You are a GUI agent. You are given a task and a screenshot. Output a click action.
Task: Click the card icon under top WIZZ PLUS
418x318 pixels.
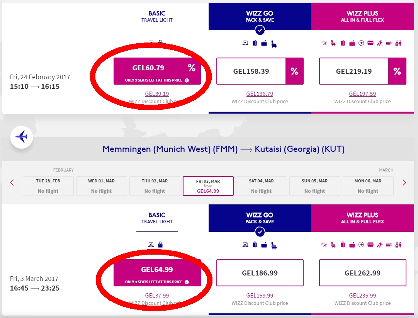[x=370, y=43]
